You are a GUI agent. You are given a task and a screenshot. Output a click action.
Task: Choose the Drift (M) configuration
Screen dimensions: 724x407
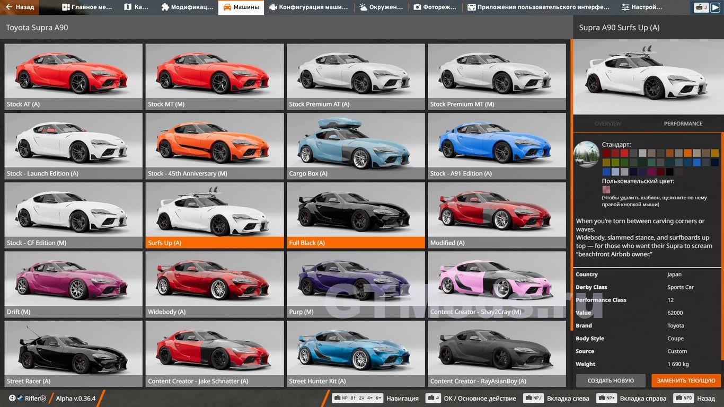coord(74,285)
